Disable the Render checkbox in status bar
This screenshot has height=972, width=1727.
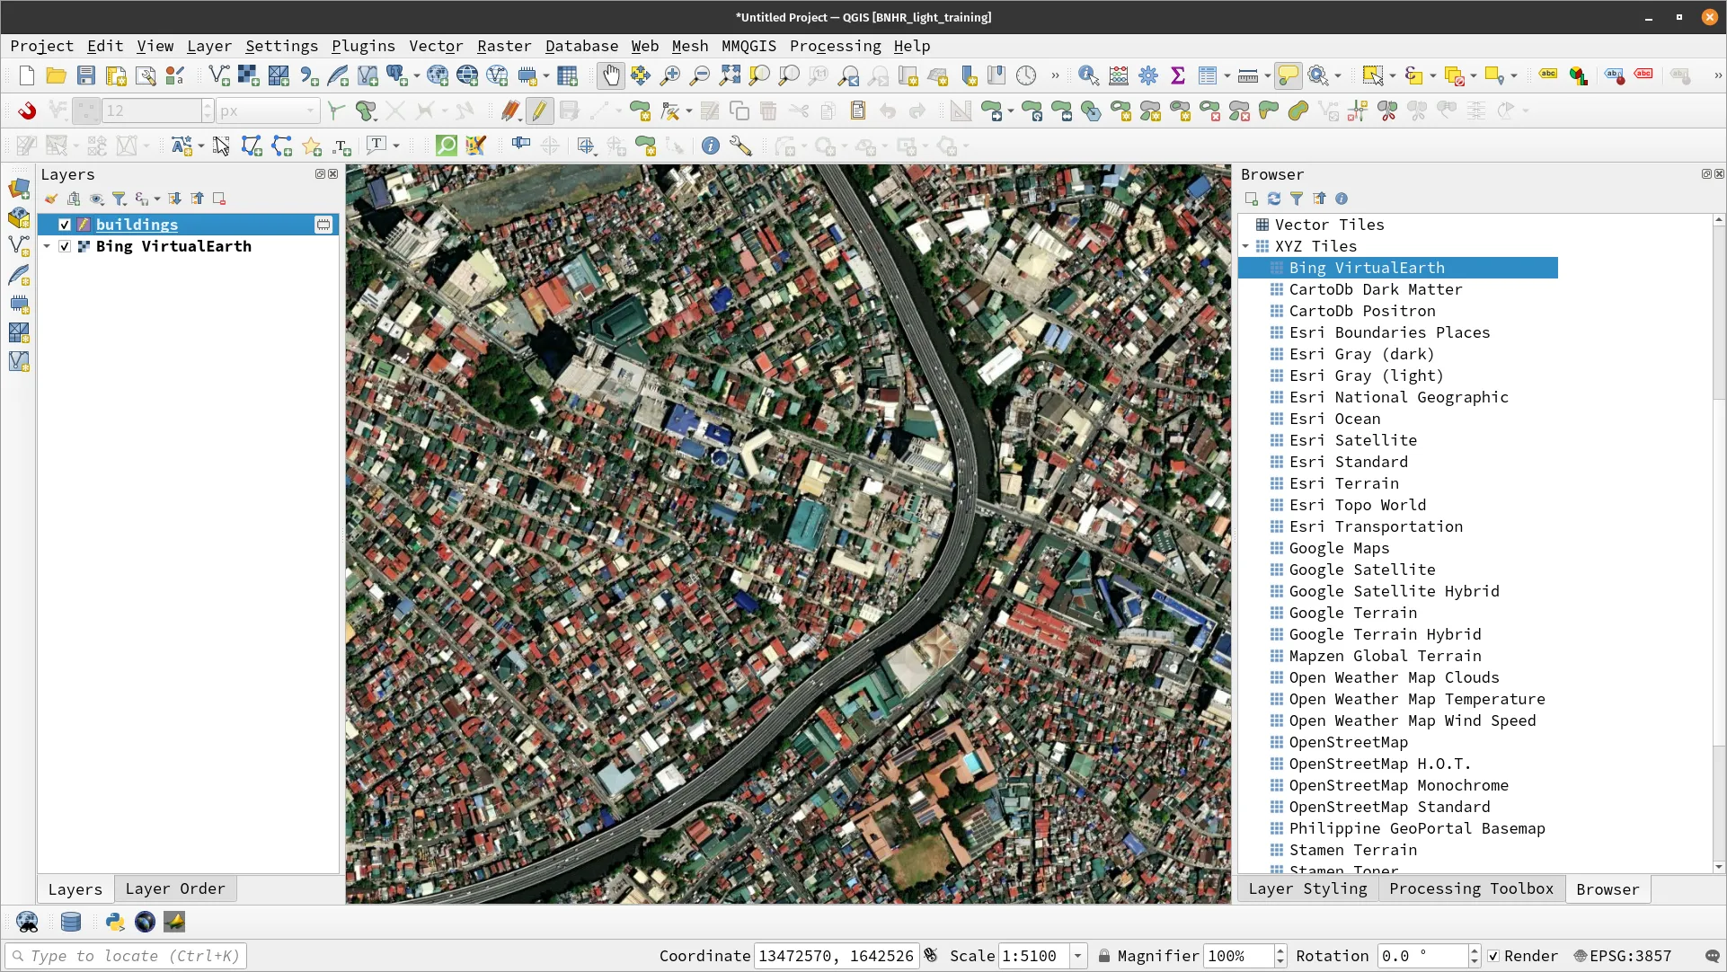(1493, 956)
